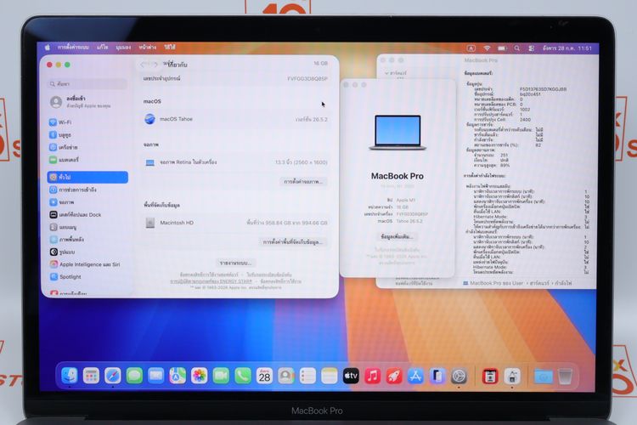Click the battery status icon in menu bar
This screenshot has width=637, height=425.
(502, 48)
